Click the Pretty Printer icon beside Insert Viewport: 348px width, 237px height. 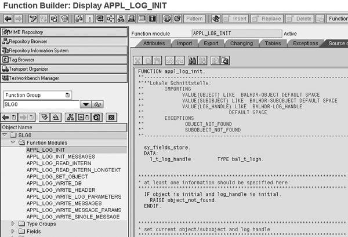pos(216,19)
